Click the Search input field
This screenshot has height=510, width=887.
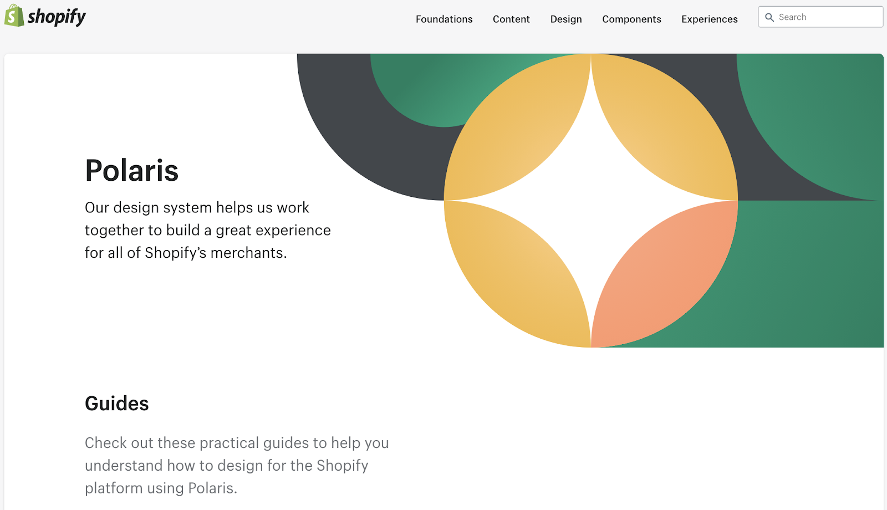[x=820, y=17]
